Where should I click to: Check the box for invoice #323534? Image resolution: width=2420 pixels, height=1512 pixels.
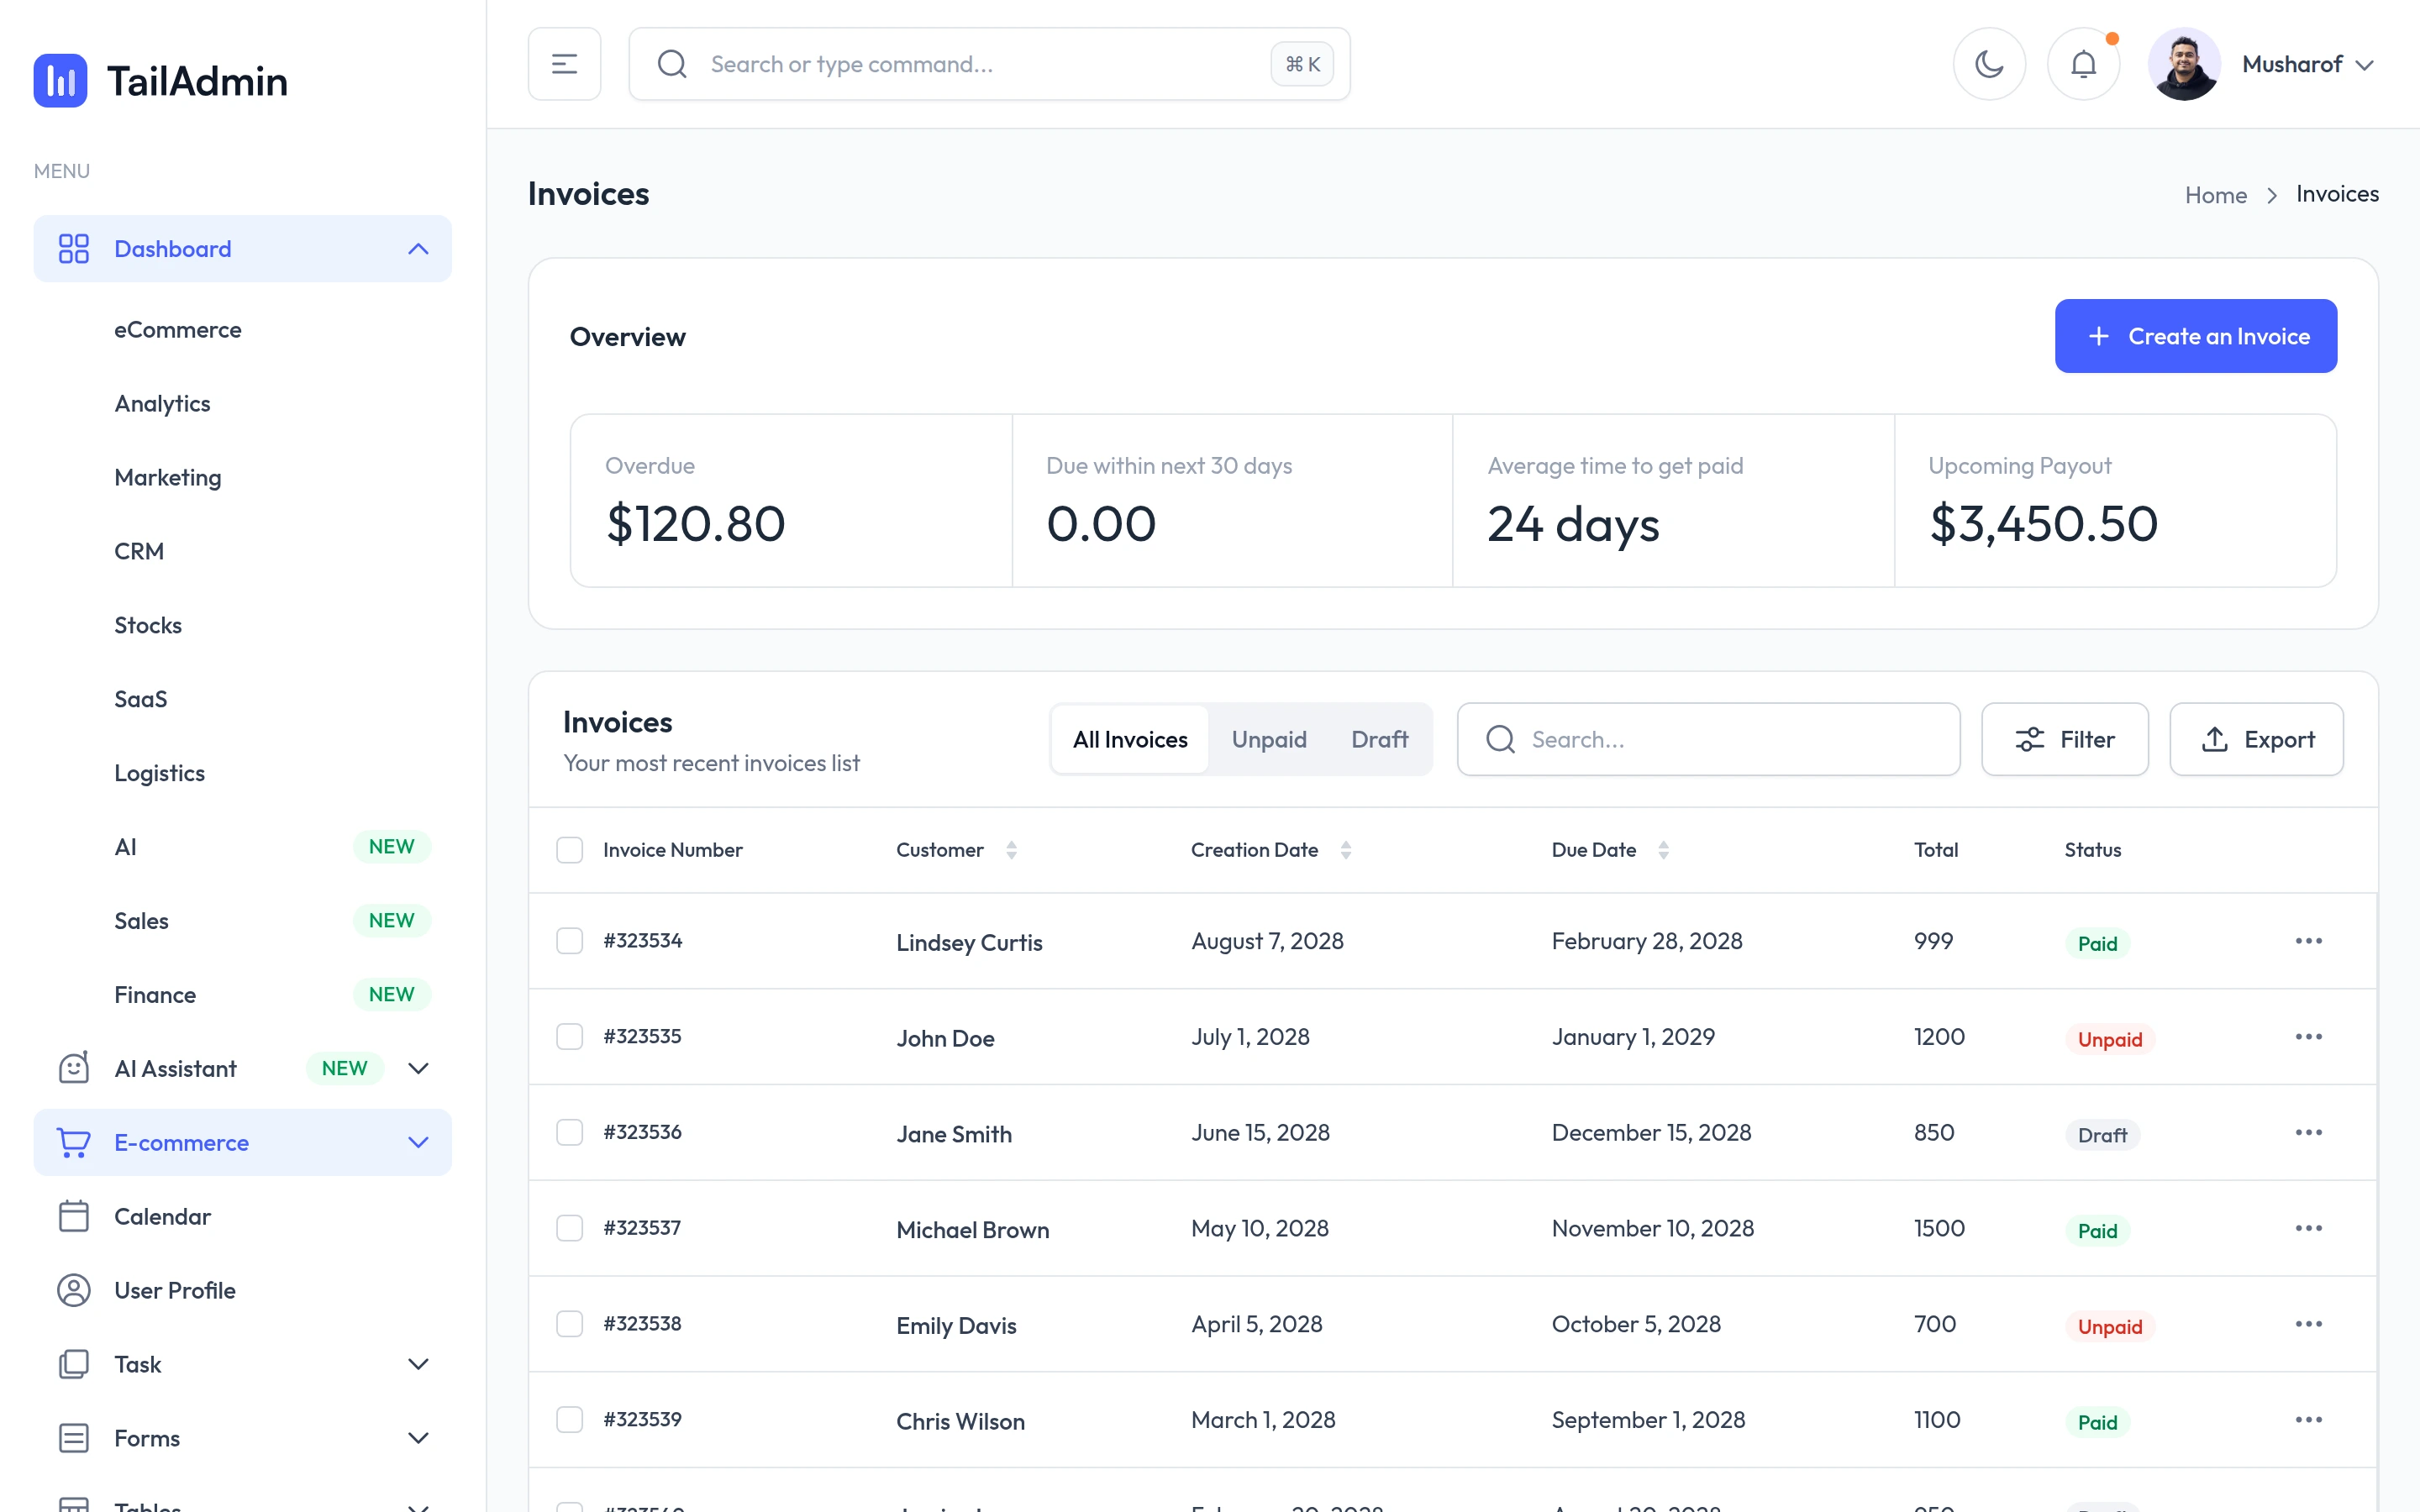(x=569, y=941)
